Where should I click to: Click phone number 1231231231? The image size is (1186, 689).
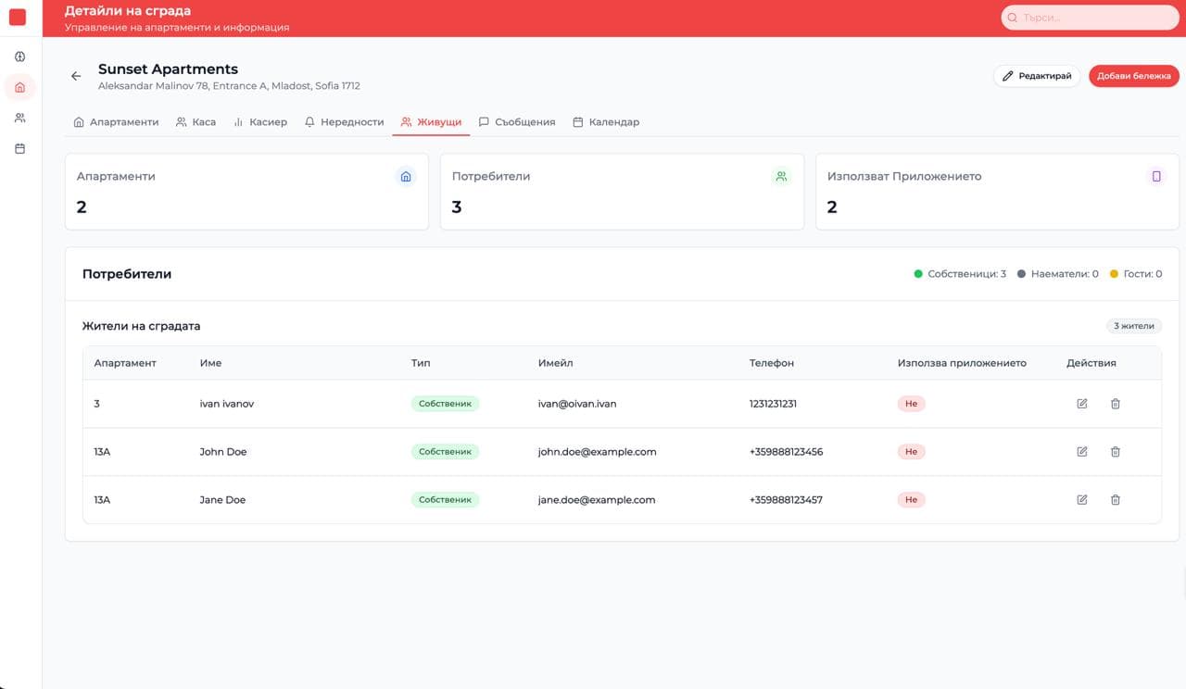tap(773, 404)
